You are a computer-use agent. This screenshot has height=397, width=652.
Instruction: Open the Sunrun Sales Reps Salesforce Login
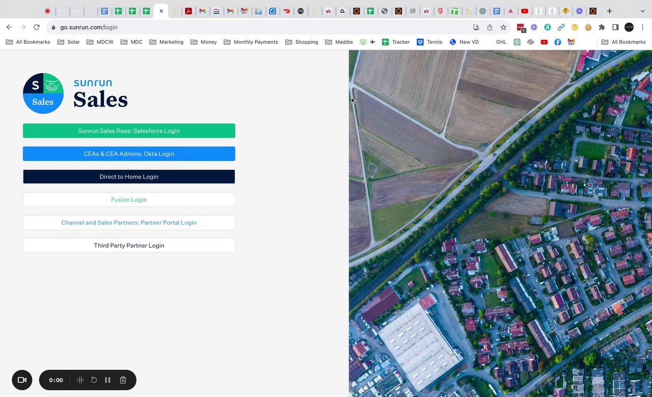pos(129,131)
